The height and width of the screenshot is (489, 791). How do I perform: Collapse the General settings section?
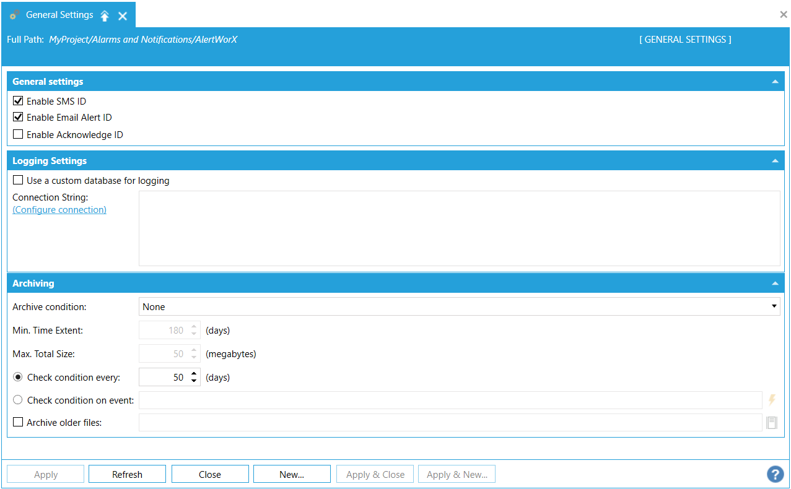(774, 82)
